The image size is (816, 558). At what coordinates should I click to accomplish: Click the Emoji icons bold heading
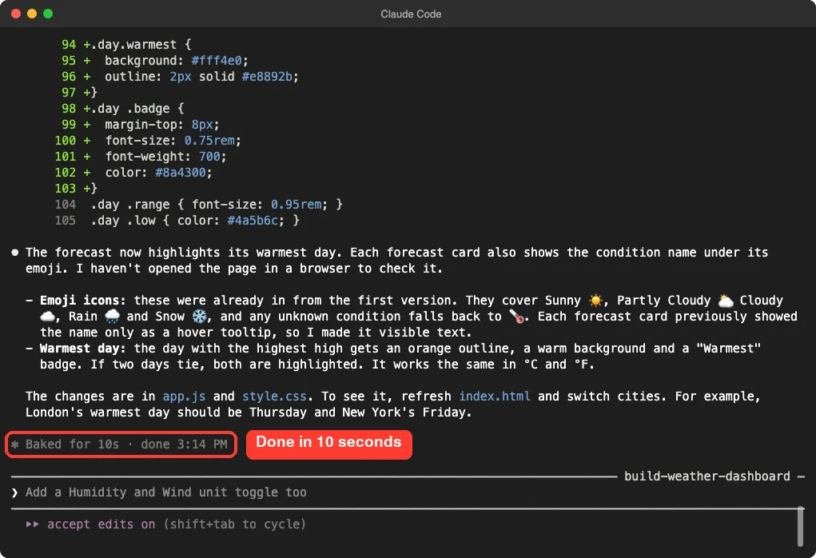click(x=83, y=301)
